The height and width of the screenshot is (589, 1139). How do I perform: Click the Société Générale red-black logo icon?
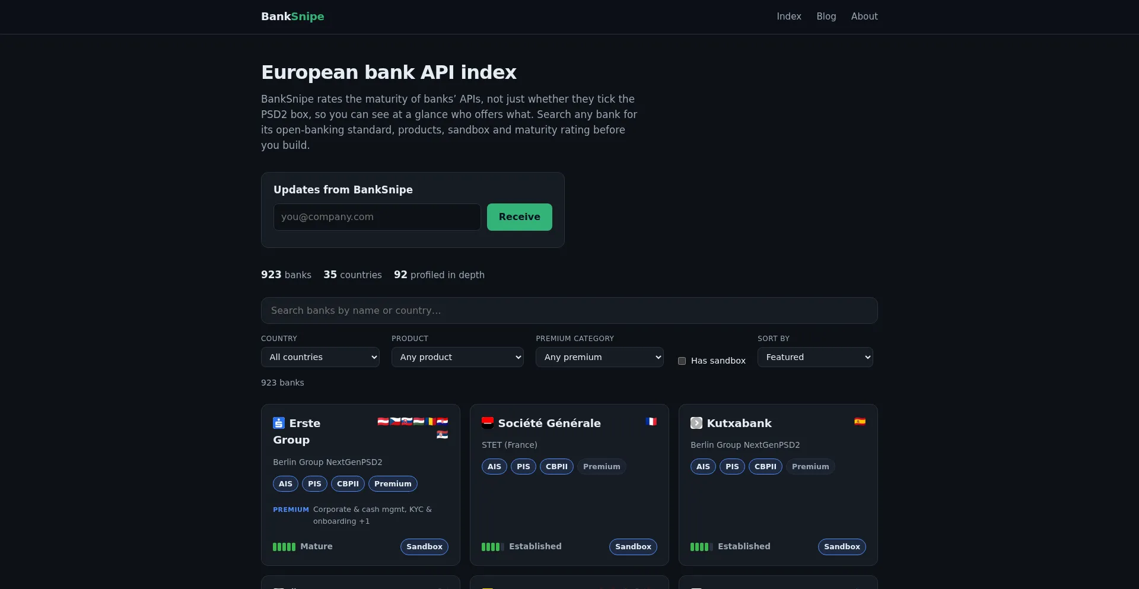pyautogui.click(x=488, y=423)
